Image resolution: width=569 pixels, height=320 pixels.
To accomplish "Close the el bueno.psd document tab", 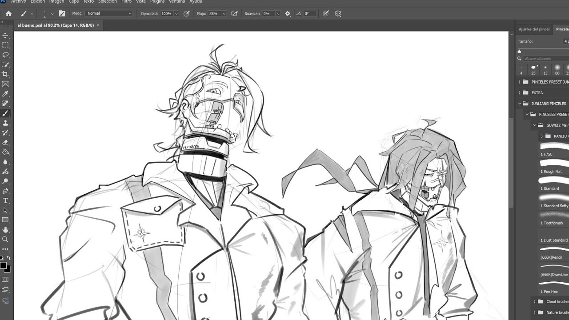I will point(98,25).
